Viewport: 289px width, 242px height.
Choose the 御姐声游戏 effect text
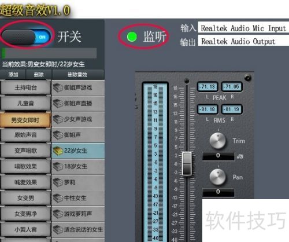coord(78,88)
